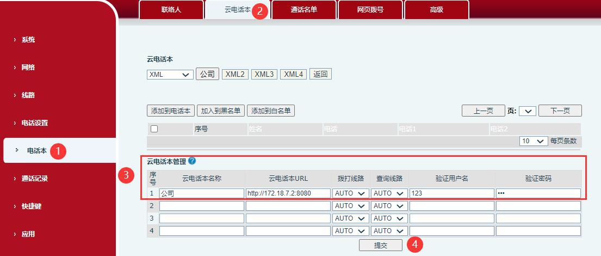Open the 通话名单 tab

click(303, 10)
